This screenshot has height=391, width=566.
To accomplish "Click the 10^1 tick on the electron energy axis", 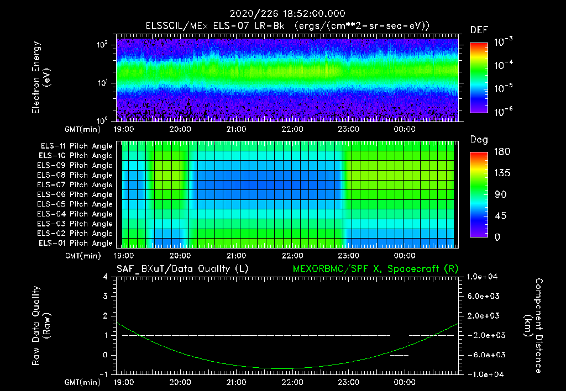I will pyautogui.click(x=102, y=83).
